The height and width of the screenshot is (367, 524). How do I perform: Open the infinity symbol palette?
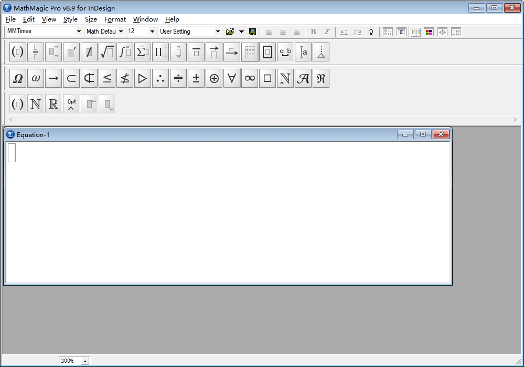coord(250,78)
